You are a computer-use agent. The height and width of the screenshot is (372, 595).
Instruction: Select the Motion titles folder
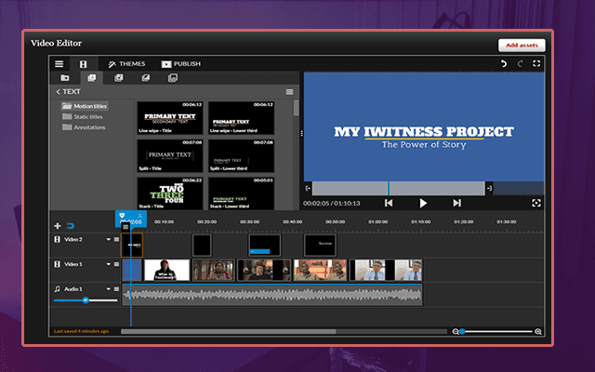(85, 106)
